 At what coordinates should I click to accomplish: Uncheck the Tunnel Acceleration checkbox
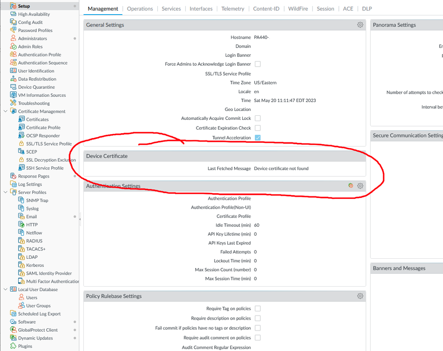point(258,138)
